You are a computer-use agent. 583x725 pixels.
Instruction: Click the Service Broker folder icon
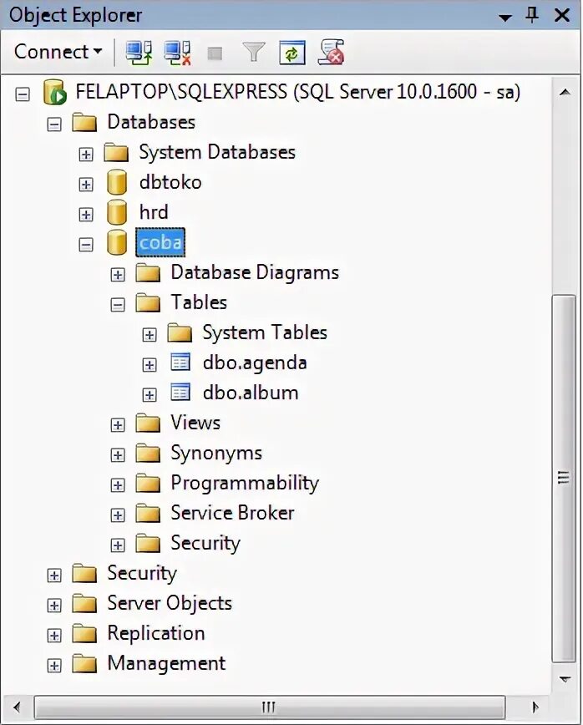pyautogui.click(x=148, y=513)
